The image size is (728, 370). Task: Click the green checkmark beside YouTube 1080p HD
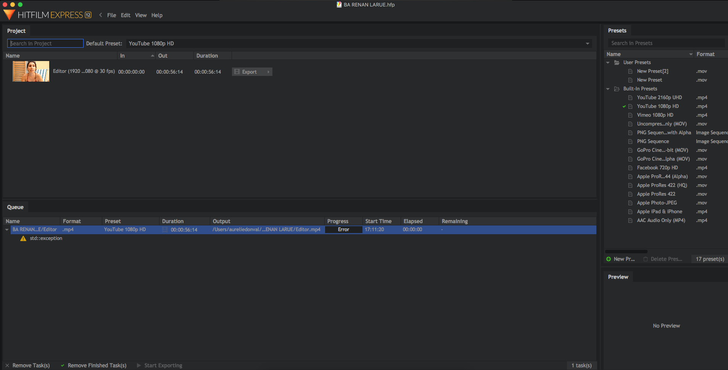[624, 106]
